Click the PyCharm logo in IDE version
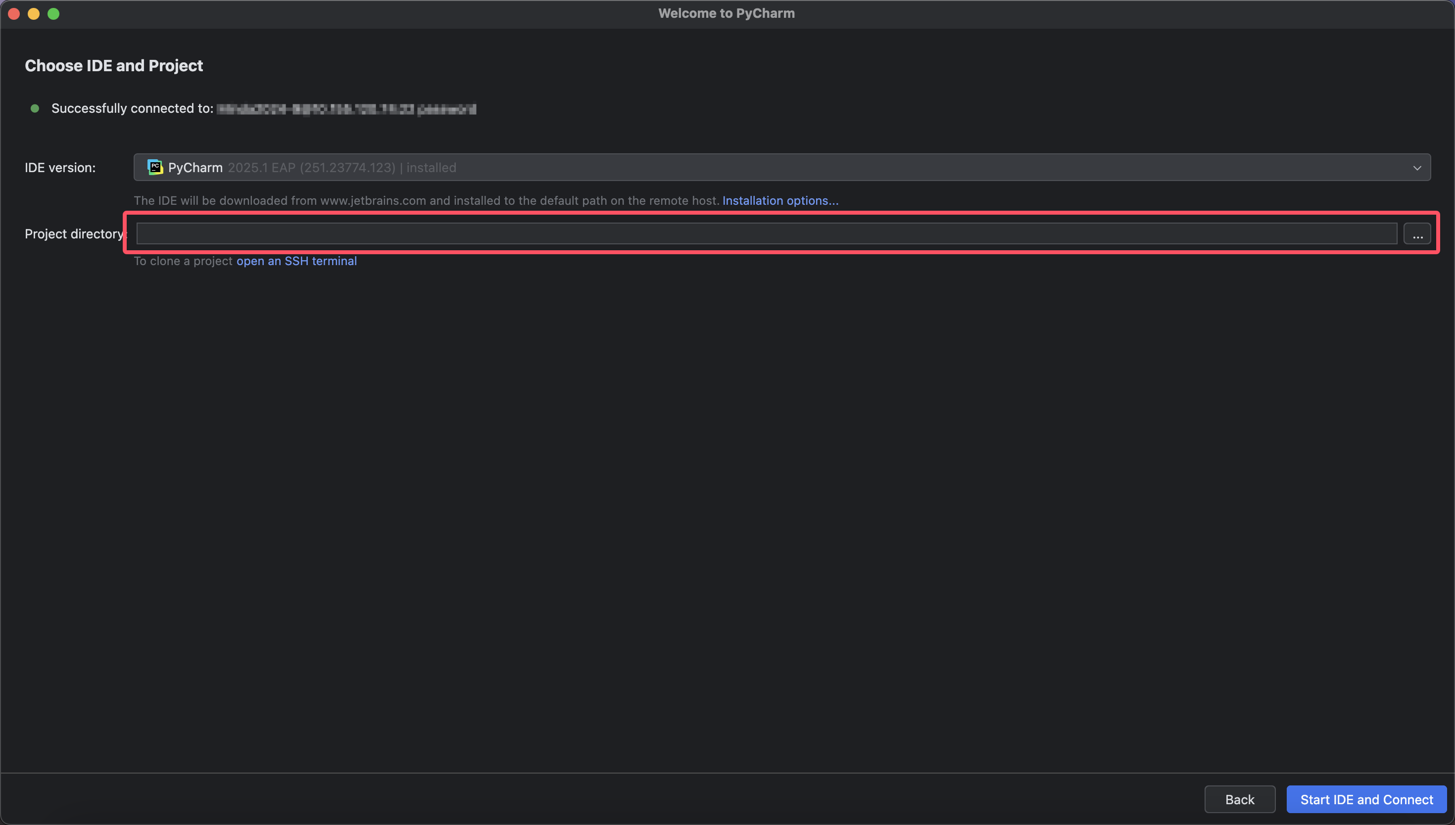The height and width of the screenshot is (825, 1455). pos(155,167)
